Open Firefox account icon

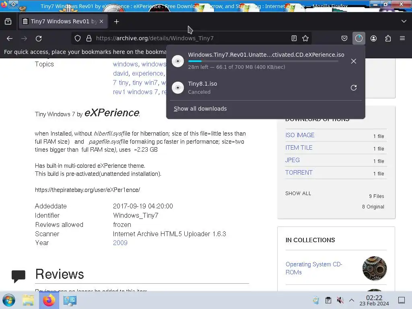pos(373,38)
